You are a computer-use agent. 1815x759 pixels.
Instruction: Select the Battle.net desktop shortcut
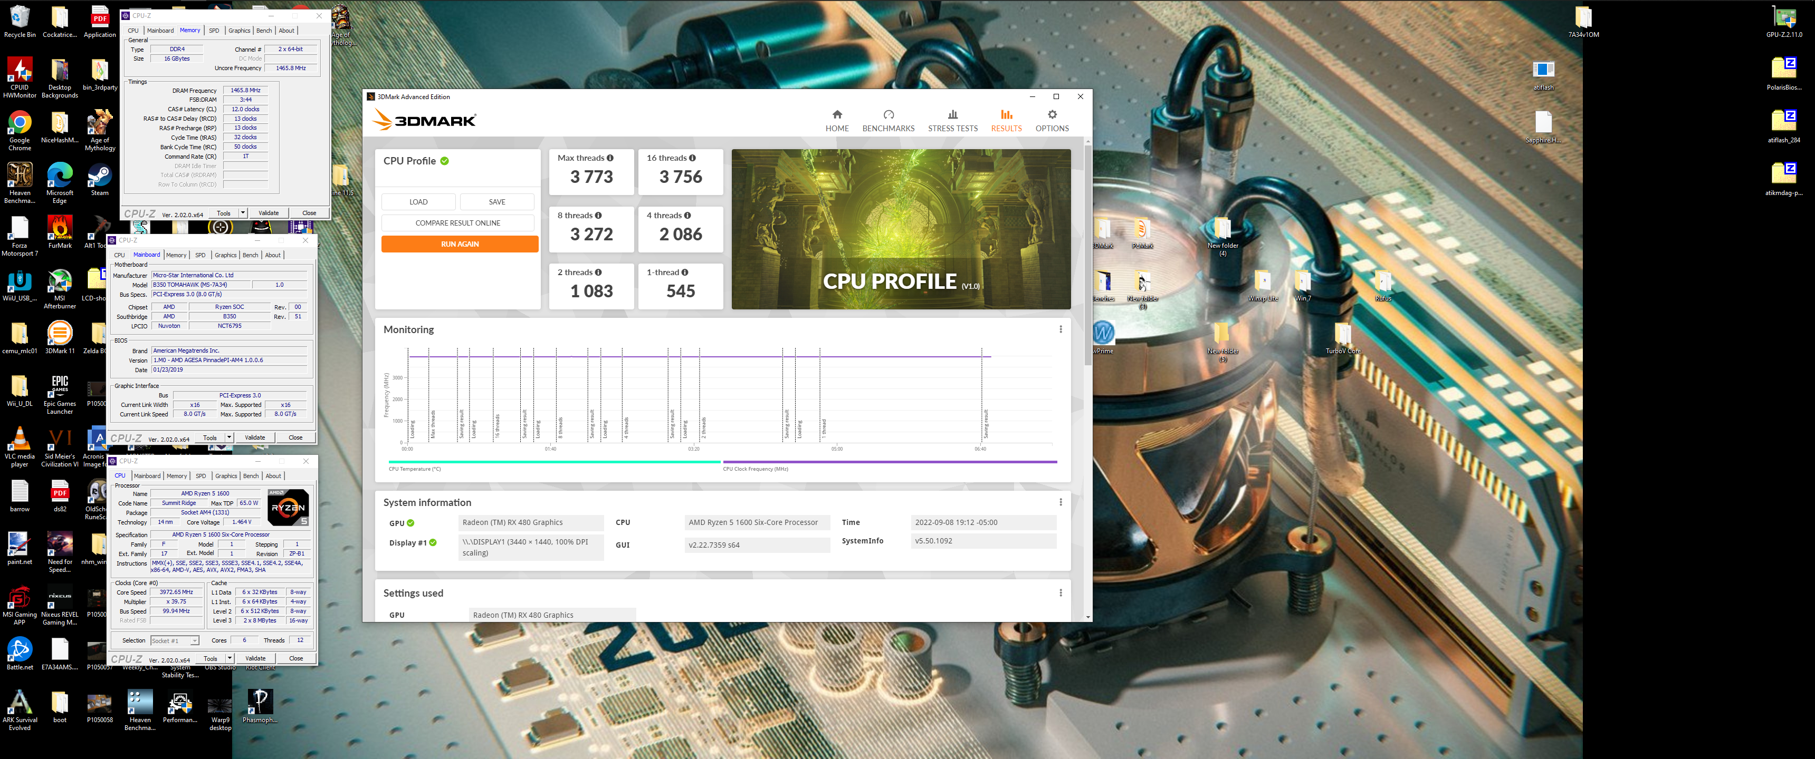pyautogui.click(x=20, y=654)
